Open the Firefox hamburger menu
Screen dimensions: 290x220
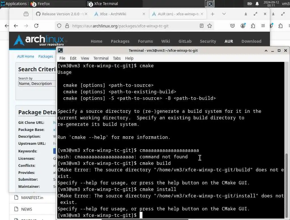pyautogui.click(x=263, y=26)
